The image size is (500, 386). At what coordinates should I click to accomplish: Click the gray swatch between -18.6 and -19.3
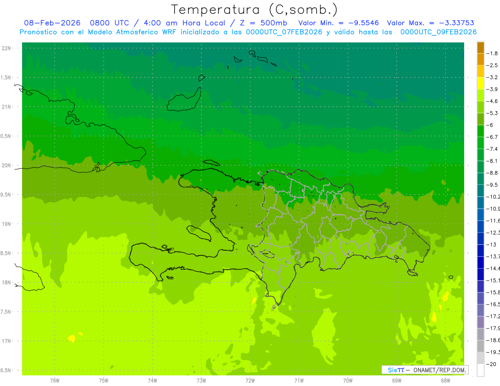pos(480,346)
